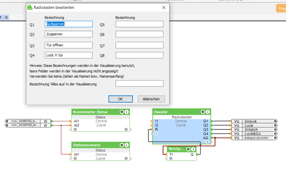Click Q1 output on Haustür block
Screen dimensions: 286x173
(x=206, y=121)
